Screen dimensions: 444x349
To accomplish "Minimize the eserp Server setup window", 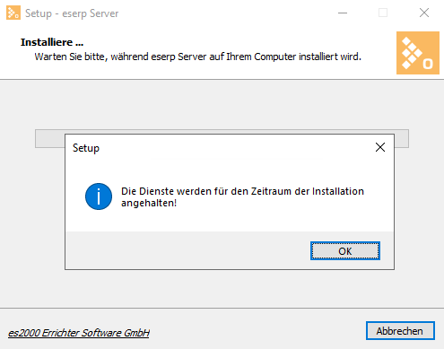I will tap(343, 13).
